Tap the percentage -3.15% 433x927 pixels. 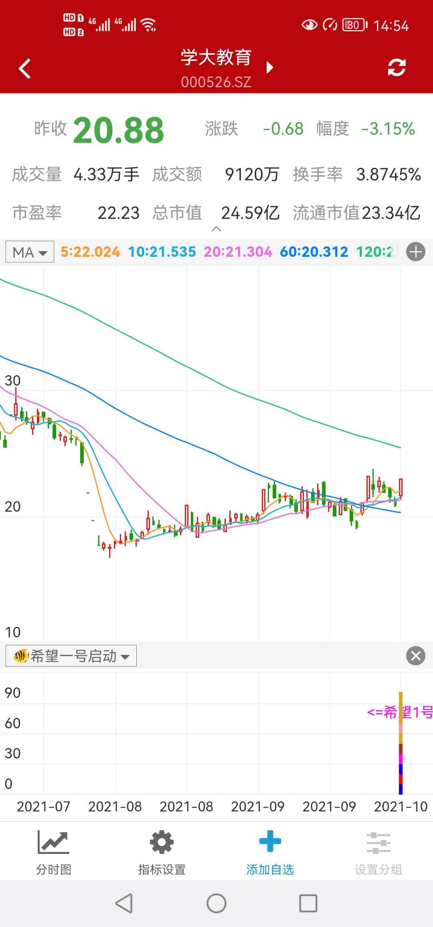pos(388,129)
